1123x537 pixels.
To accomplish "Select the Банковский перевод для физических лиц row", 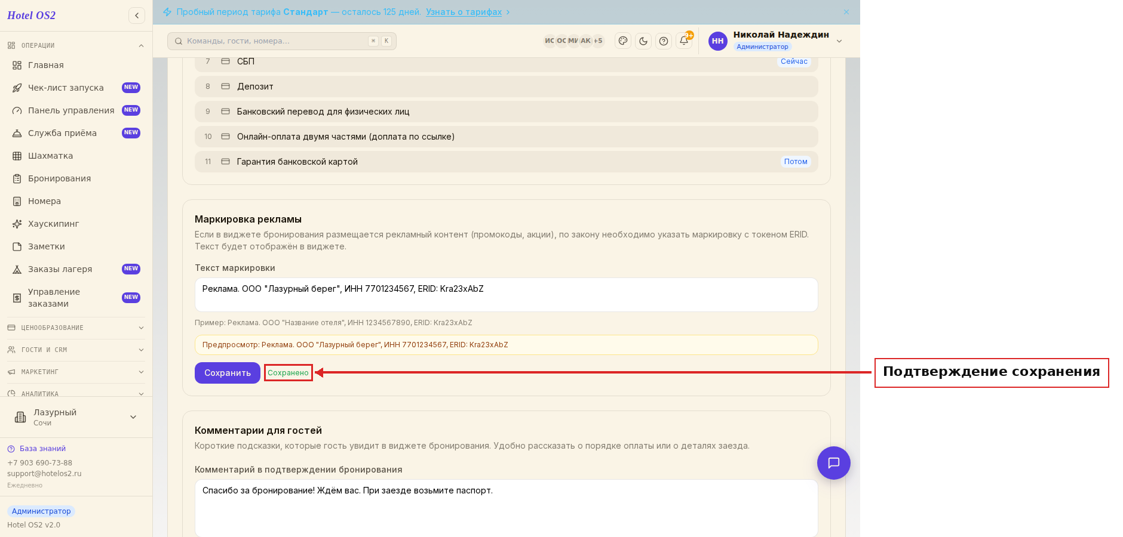I will tap(507, 112).
